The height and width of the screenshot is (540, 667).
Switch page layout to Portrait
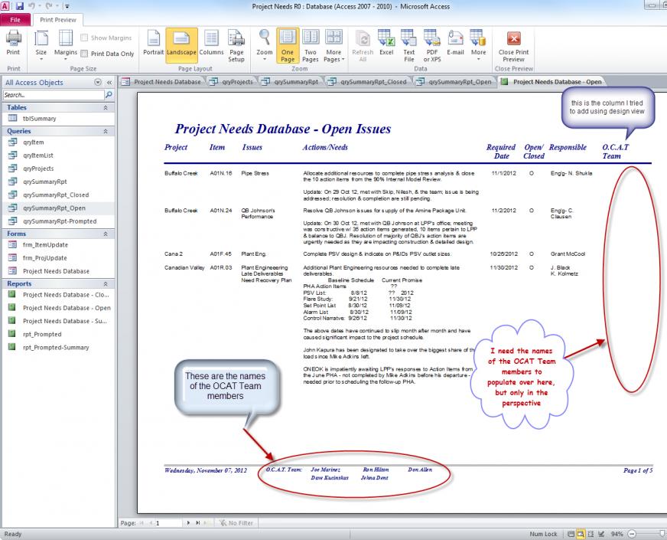pyautogui.click(x=153, y=43)
